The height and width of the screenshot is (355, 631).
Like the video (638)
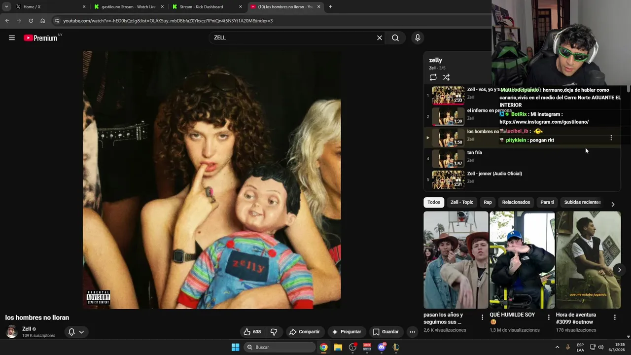click(x=253, y=332)
